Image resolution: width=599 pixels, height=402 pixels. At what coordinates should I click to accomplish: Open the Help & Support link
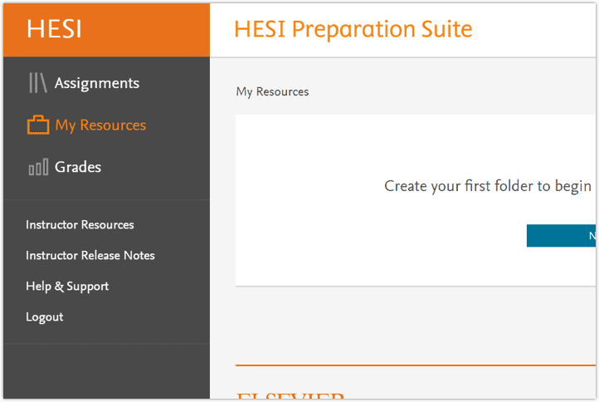(x=67, y=287)
